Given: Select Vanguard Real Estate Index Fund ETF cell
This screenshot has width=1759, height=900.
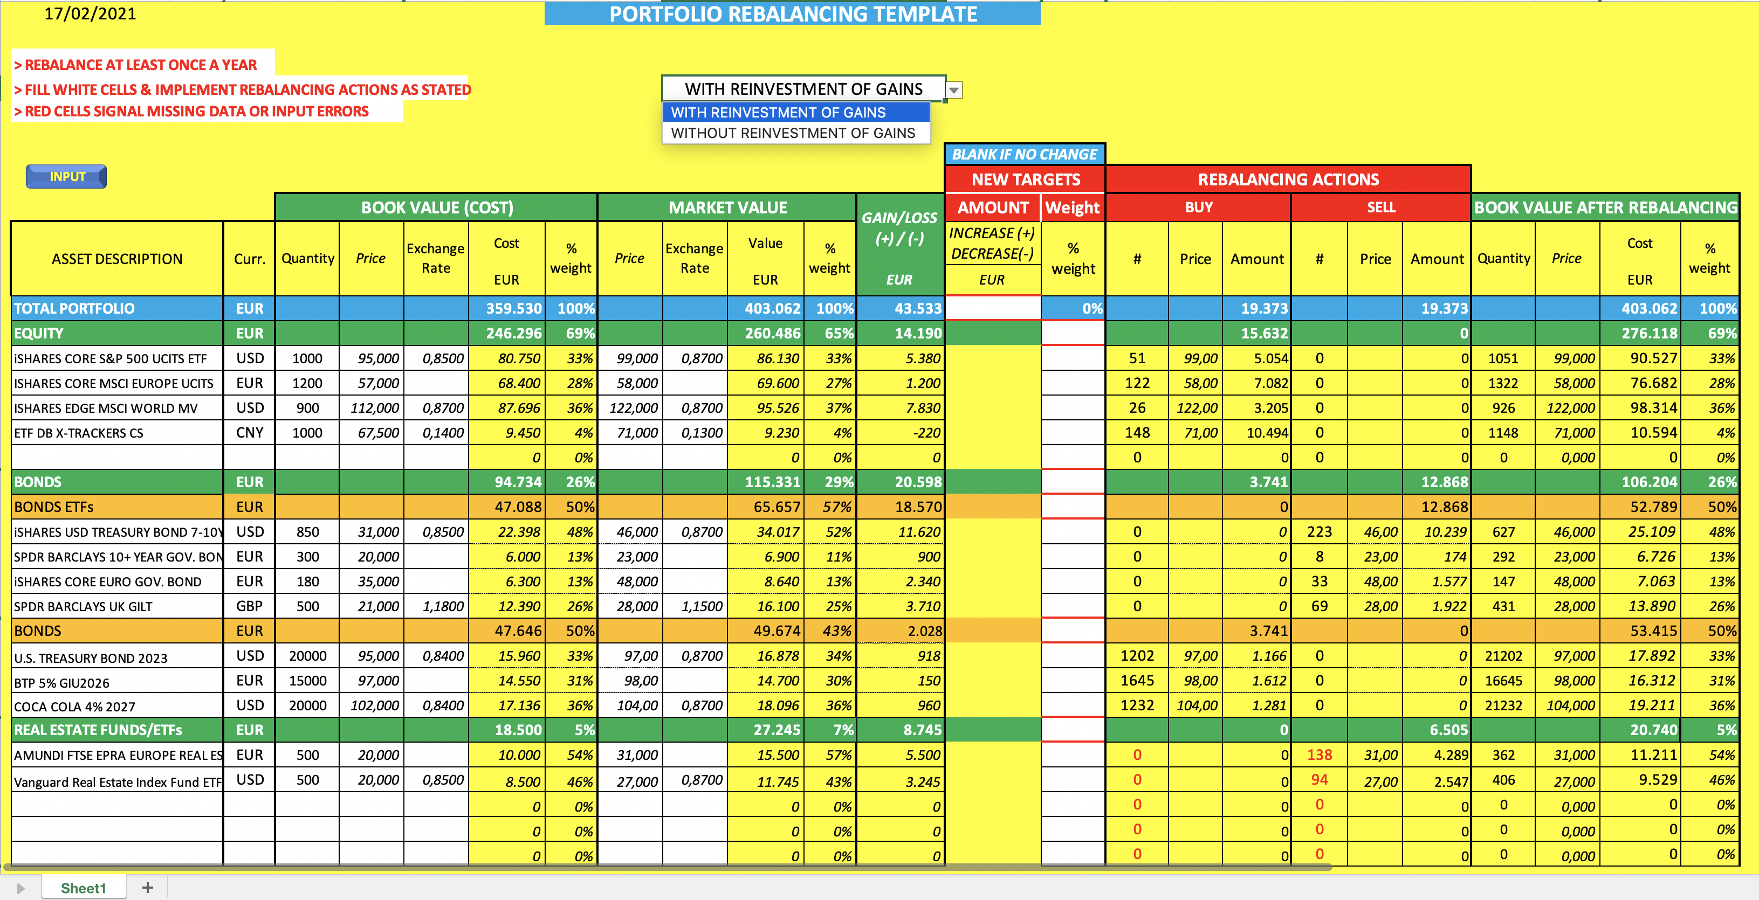Looking at the screenshot, I should [x=117, y=780].
